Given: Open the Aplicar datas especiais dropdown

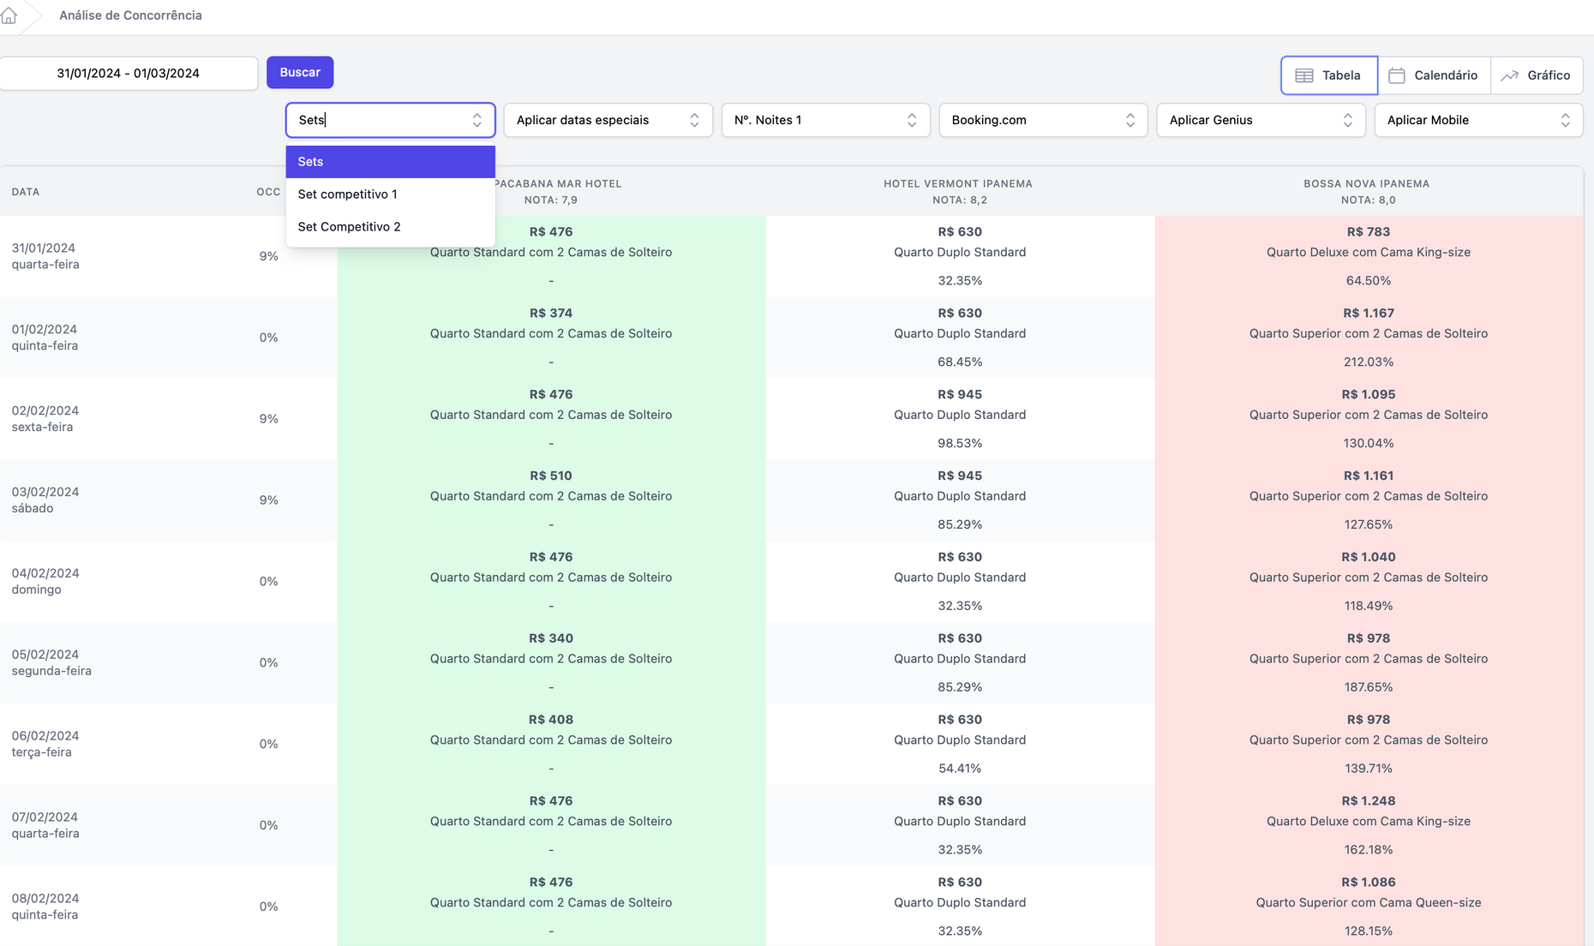Looking at the screenshot, I should pyautogui.click(x=608, y=120).
